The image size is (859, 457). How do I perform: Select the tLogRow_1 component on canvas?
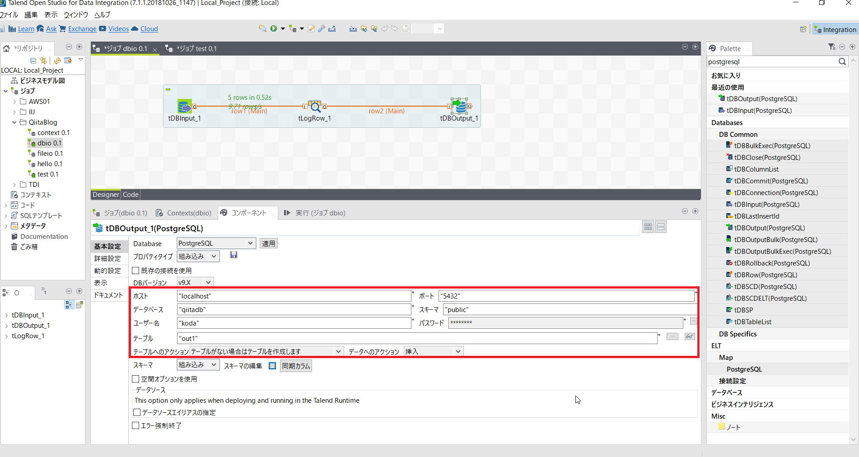[x=314, y=107]
